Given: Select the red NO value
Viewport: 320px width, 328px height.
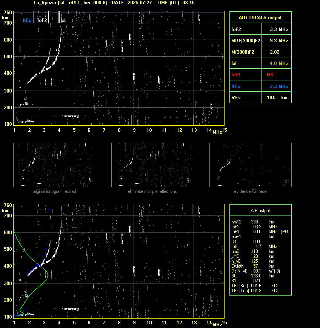Looking at the screenshot, I should (270, 75).
